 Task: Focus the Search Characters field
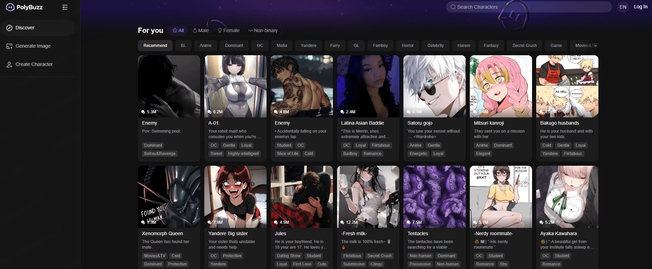pyautogui.click(x=529, y=7)
